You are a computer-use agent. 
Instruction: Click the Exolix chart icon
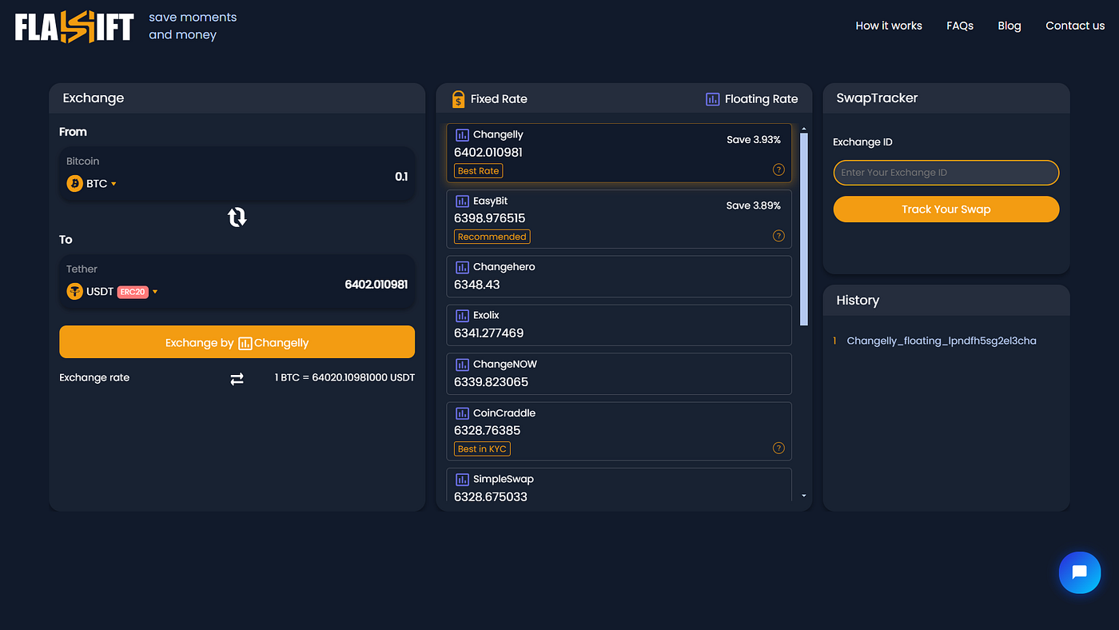click(x=462, y=316)
